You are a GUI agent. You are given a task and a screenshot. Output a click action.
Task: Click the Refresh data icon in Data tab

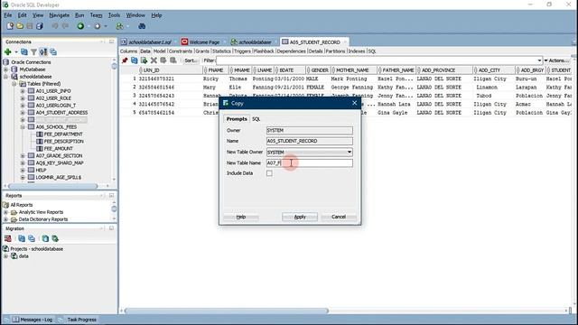[135, 60]
